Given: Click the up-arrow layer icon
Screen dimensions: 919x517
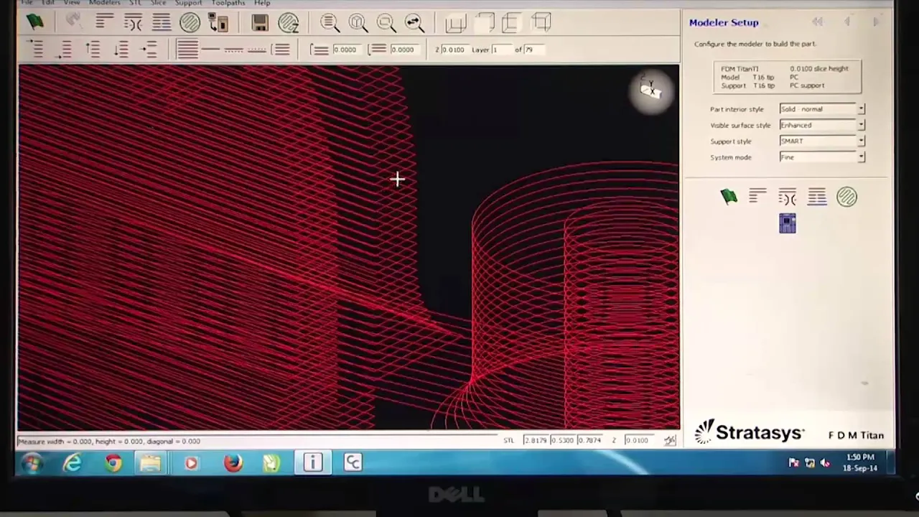Looking at the screenshot, I should click(93, 49).
